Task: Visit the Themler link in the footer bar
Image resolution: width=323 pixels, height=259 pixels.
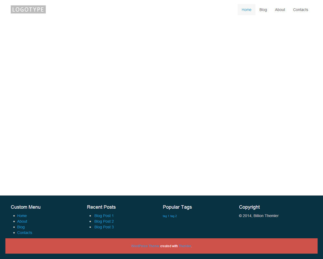Action: pyautogui.click(x=185, y=246)
